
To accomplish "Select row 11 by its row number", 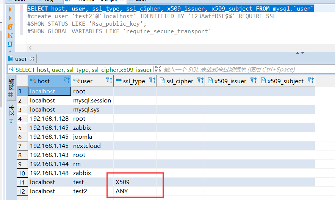I will (21, 182).
